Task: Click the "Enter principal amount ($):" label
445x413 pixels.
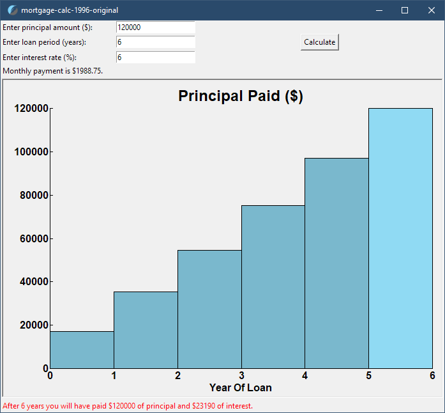Action: click(48, 27)
